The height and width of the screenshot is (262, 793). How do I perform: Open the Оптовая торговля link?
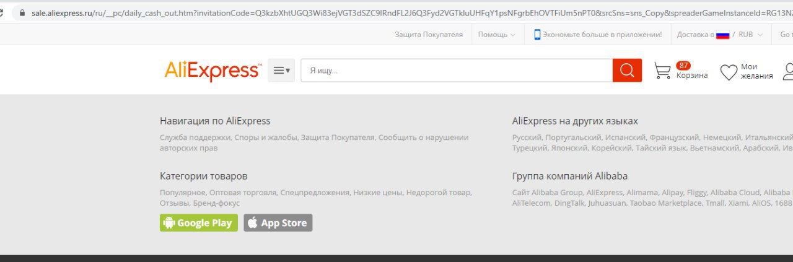242,193
